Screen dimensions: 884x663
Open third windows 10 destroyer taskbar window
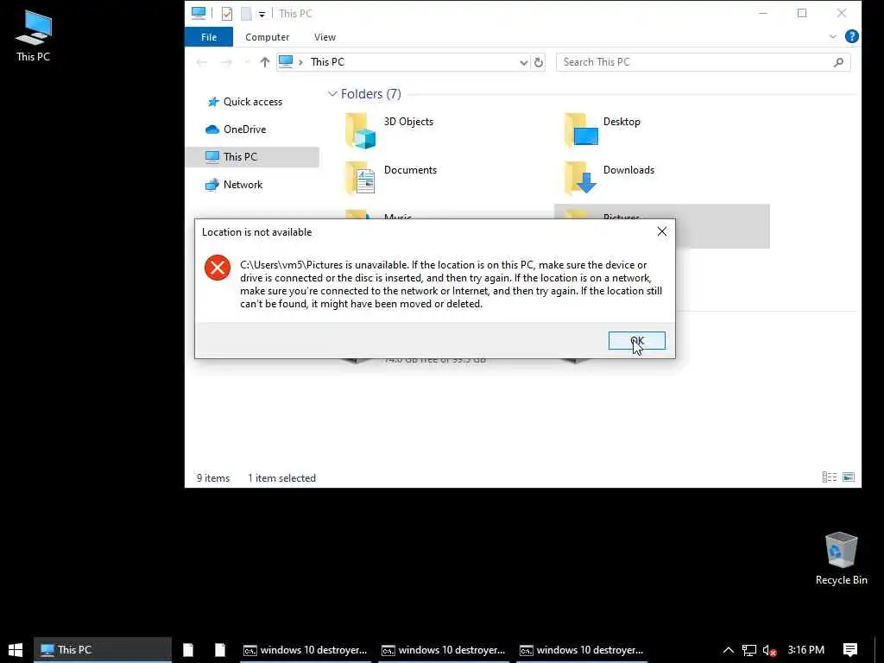coord(581,650)
